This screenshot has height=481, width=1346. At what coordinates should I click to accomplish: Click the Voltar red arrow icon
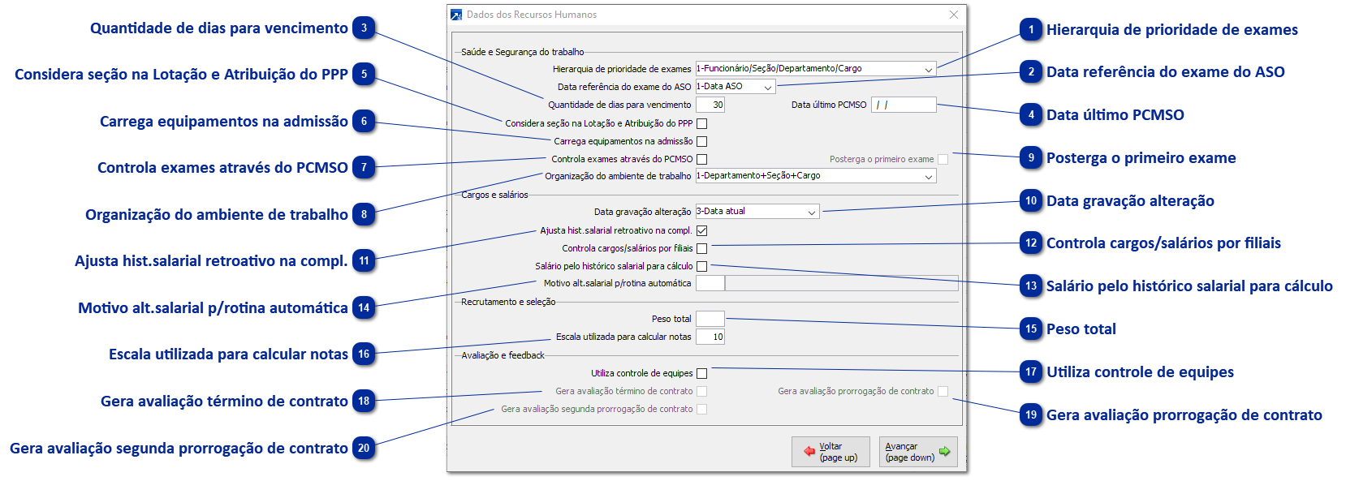(809, 452)
